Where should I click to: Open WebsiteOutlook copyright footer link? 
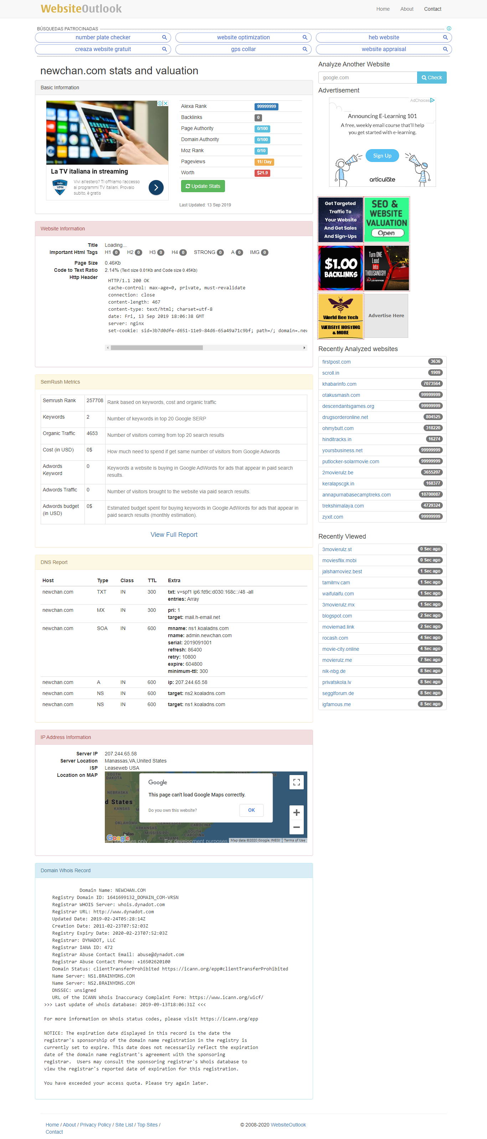coord(288,1124)
